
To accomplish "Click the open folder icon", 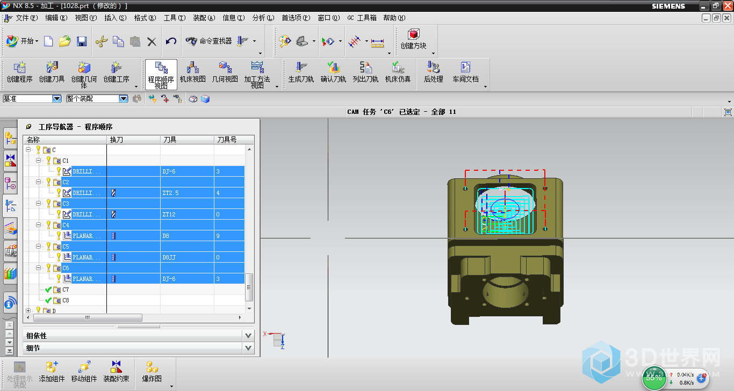I will coord(64,41).
